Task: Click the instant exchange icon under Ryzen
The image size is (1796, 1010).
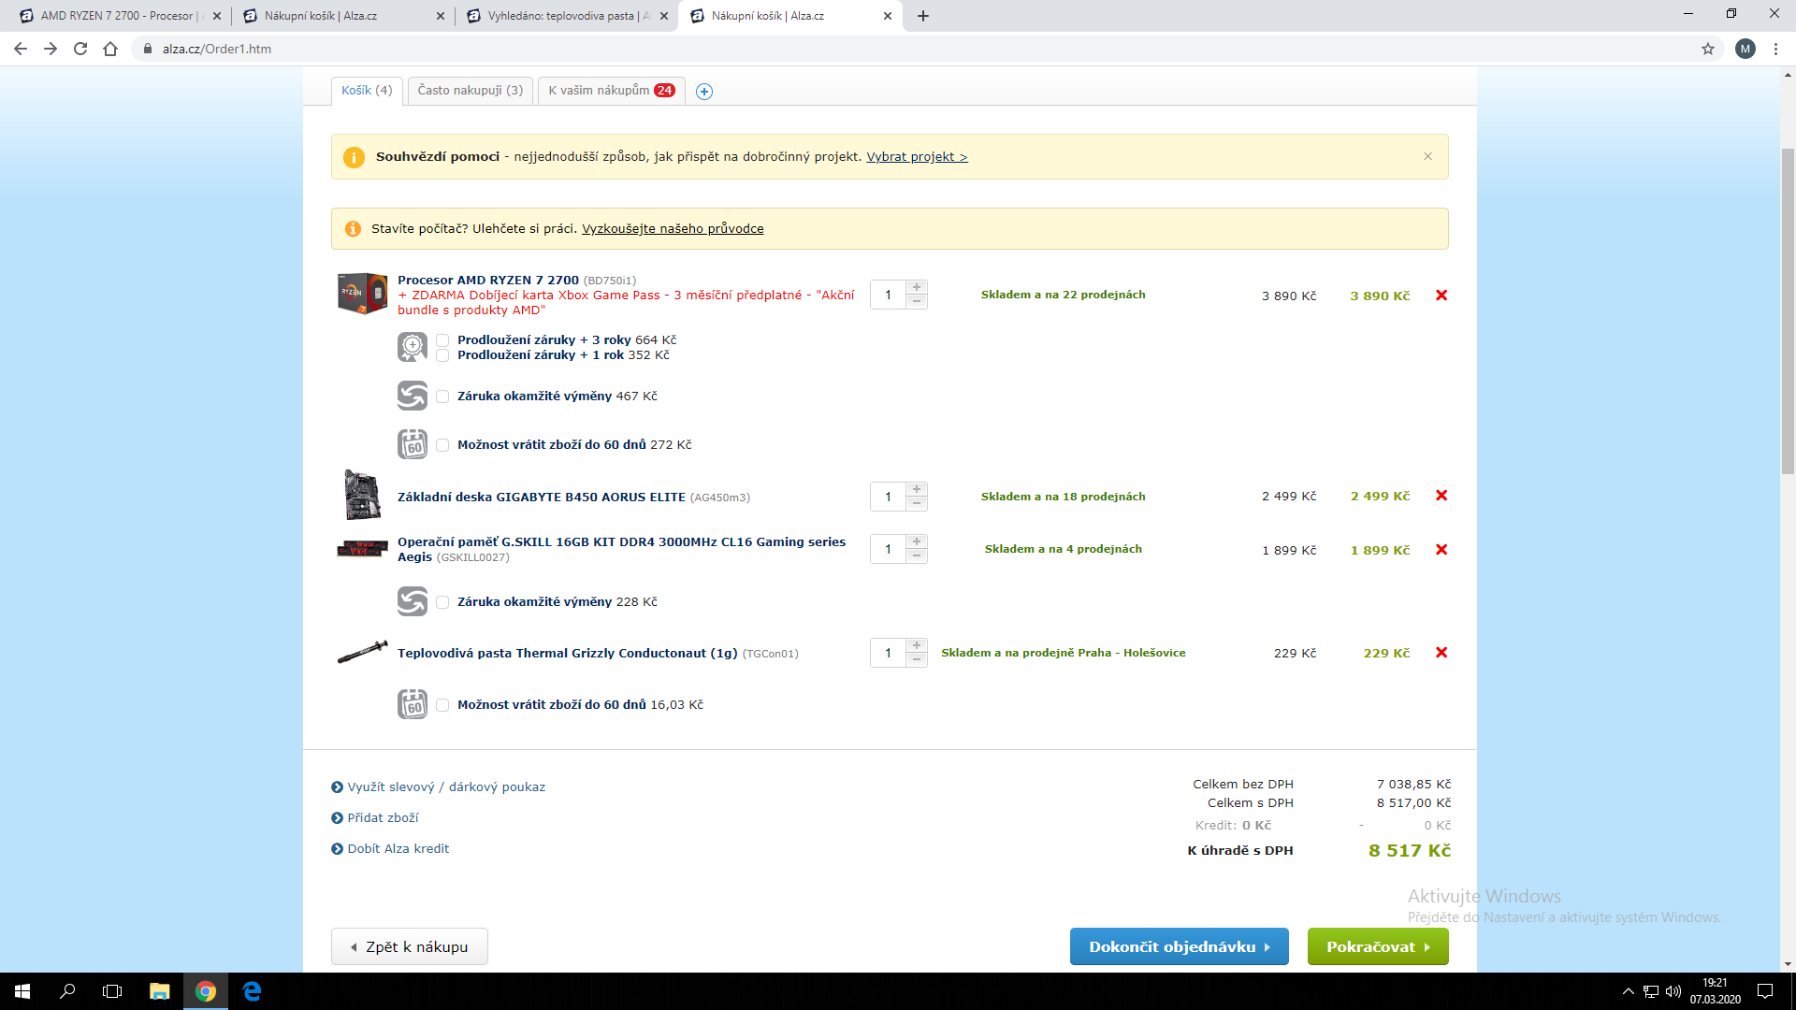Action: click(x=413, y=396)
